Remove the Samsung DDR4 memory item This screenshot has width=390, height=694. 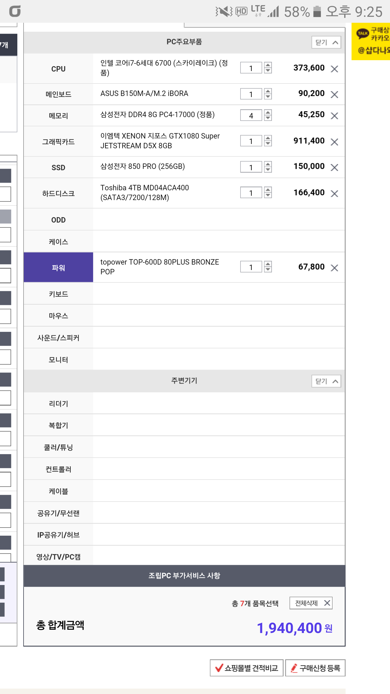pos(334,116)
